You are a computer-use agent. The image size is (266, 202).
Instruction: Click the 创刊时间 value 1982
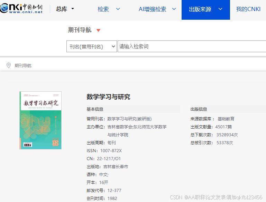[112, 199]
